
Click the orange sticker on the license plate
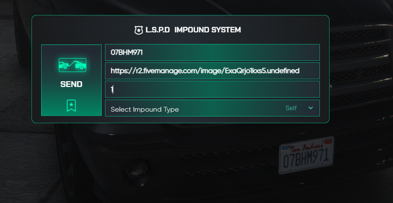click(x=328, y=142)
